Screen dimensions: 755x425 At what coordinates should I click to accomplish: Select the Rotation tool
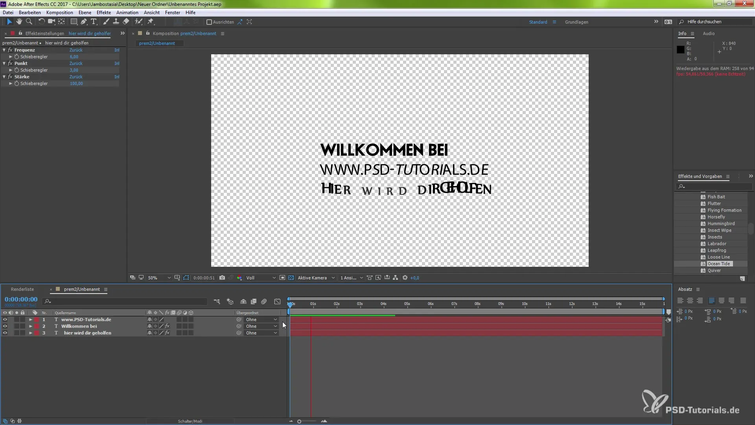coord(41,22)
